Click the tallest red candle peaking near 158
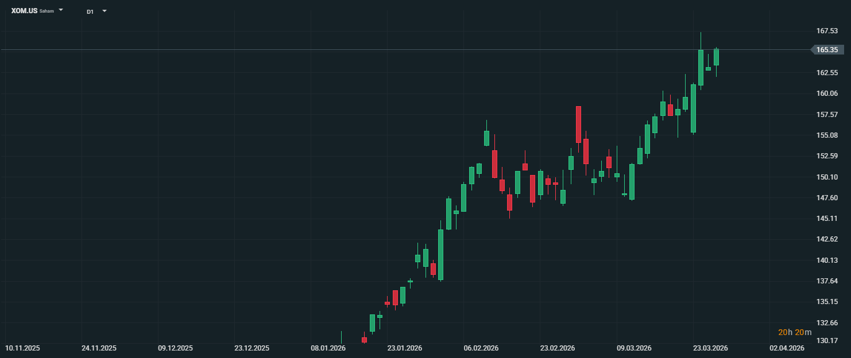 [x=578, y=124]
